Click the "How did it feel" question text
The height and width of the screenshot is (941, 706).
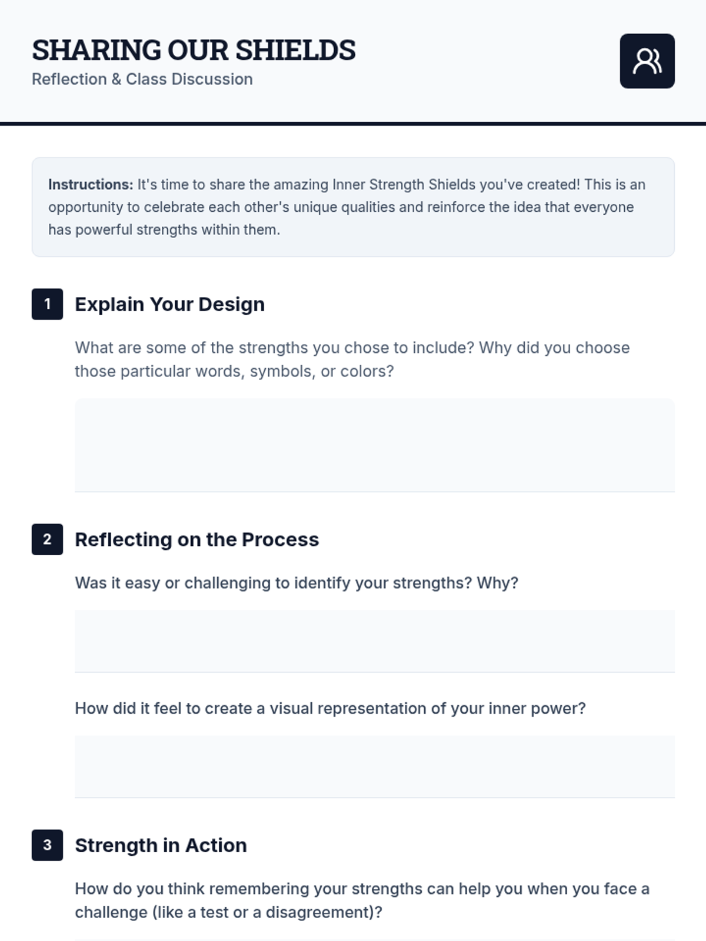coord(330,708)
